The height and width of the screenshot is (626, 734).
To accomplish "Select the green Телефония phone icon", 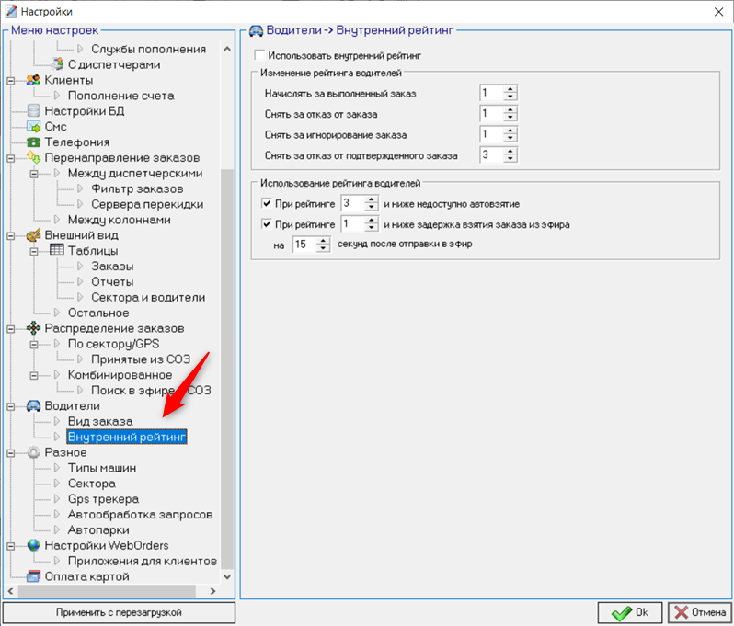I will point(33,142).
